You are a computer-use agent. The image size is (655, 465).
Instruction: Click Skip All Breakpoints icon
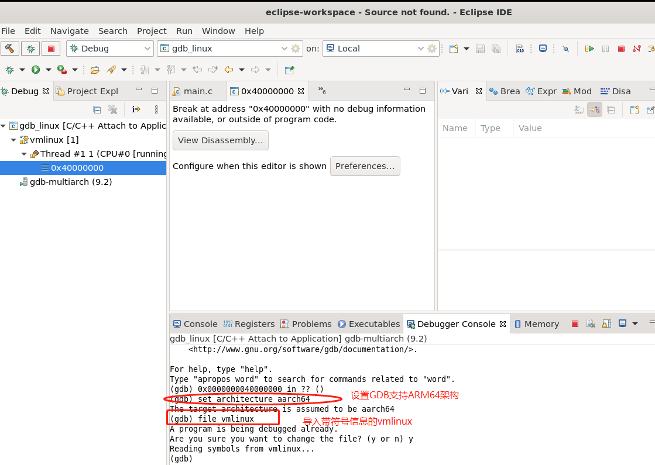(x=565, y=49)
